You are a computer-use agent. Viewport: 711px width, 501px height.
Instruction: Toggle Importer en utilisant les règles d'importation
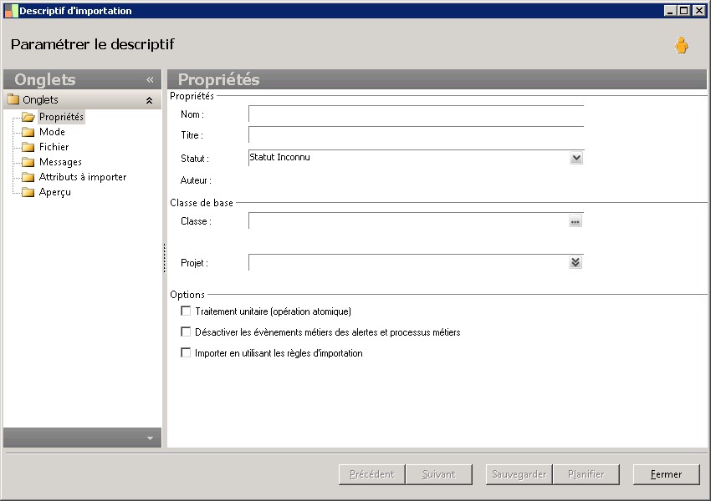click(186, 352)
